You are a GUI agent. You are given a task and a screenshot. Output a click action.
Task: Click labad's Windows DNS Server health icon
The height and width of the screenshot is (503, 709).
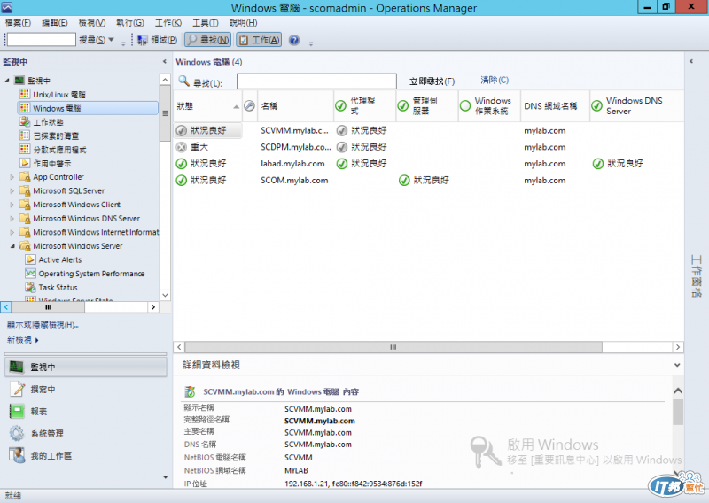597,164
